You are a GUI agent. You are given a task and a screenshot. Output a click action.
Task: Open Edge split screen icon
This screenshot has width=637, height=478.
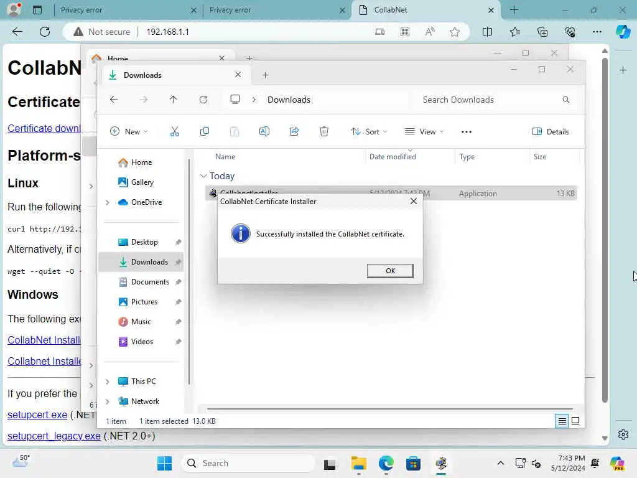click(487, 32)
